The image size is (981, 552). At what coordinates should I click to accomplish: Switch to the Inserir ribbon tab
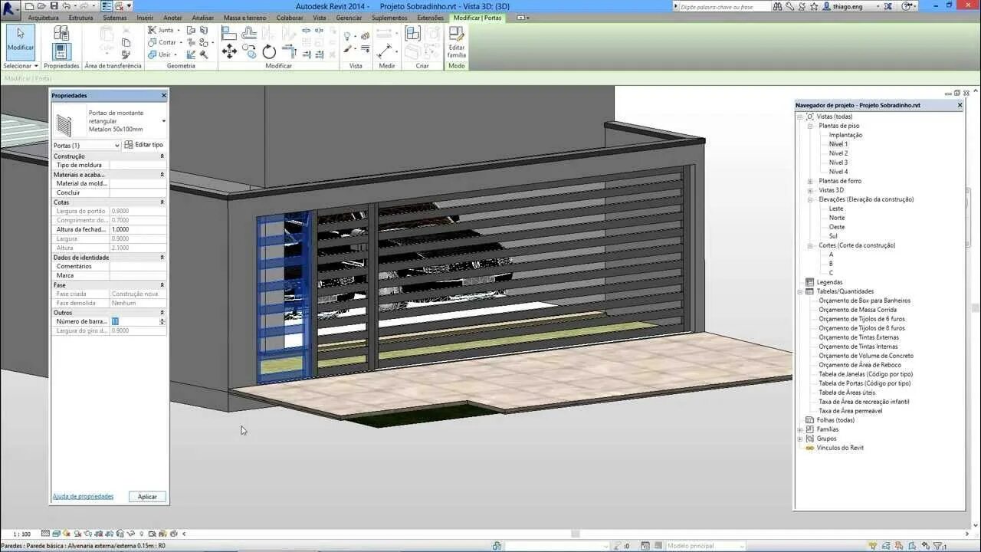pyautogui.click(x=145, y=18)
